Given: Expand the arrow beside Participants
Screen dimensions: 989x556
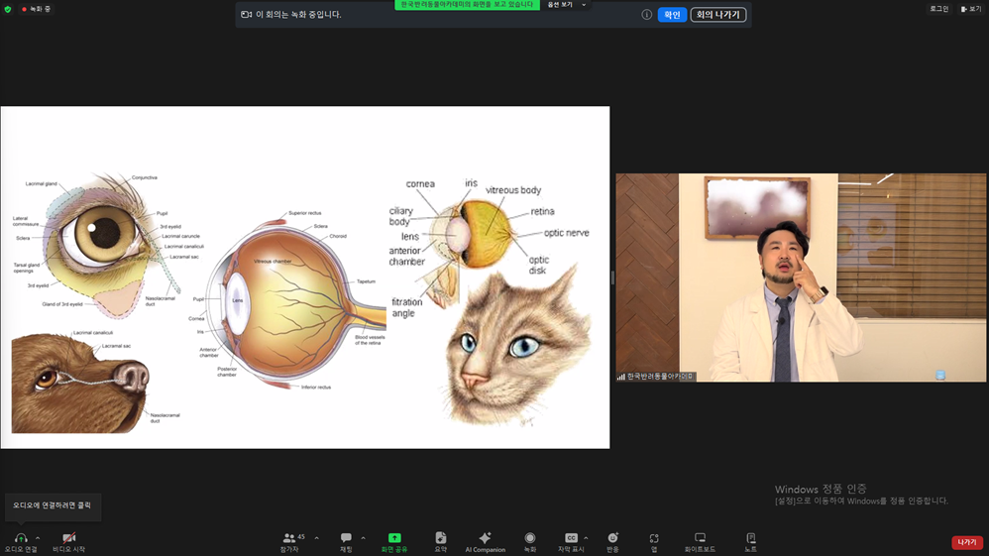Looking at the screenshot, I should coord(317,538).
